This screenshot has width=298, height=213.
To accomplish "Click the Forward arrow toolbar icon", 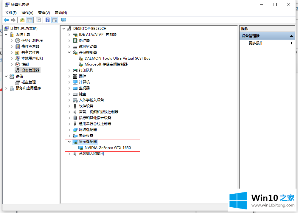I will point(13,20).
